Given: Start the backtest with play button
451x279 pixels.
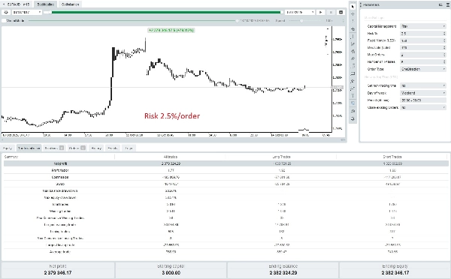Looking at the screenshot, I should (x=321, y=12).
